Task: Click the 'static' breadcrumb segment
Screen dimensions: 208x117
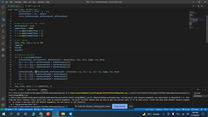Action: click(17, 10)
